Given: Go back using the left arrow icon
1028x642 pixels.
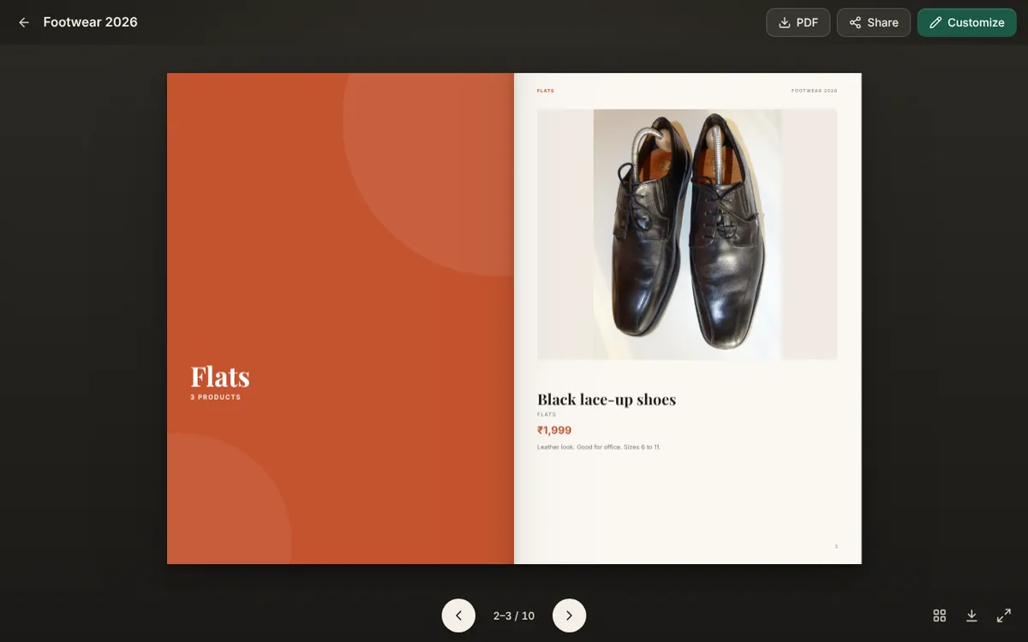Looking at the screenshot, I should [24, 22].
